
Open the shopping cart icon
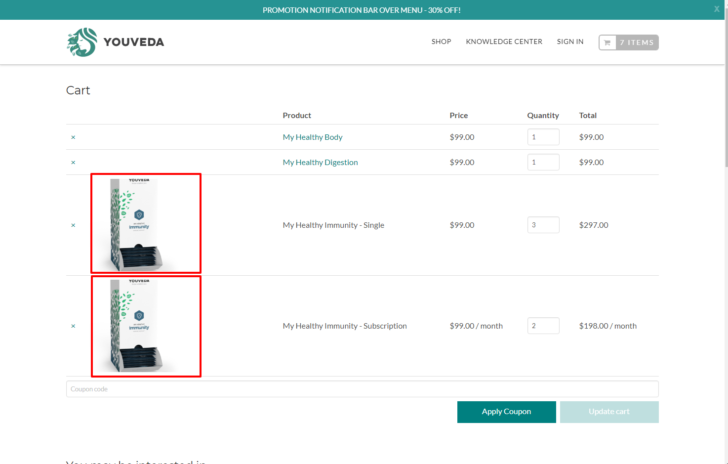607,42
